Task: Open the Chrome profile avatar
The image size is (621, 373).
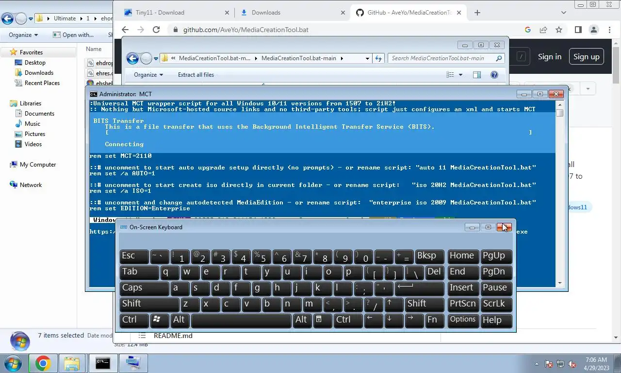Action: coord(593,30)
